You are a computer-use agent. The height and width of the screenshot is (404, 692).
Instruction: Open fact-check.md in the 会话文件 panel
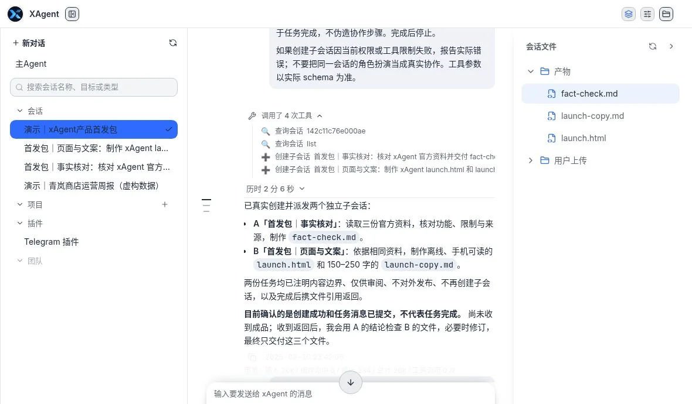point(600,94)
